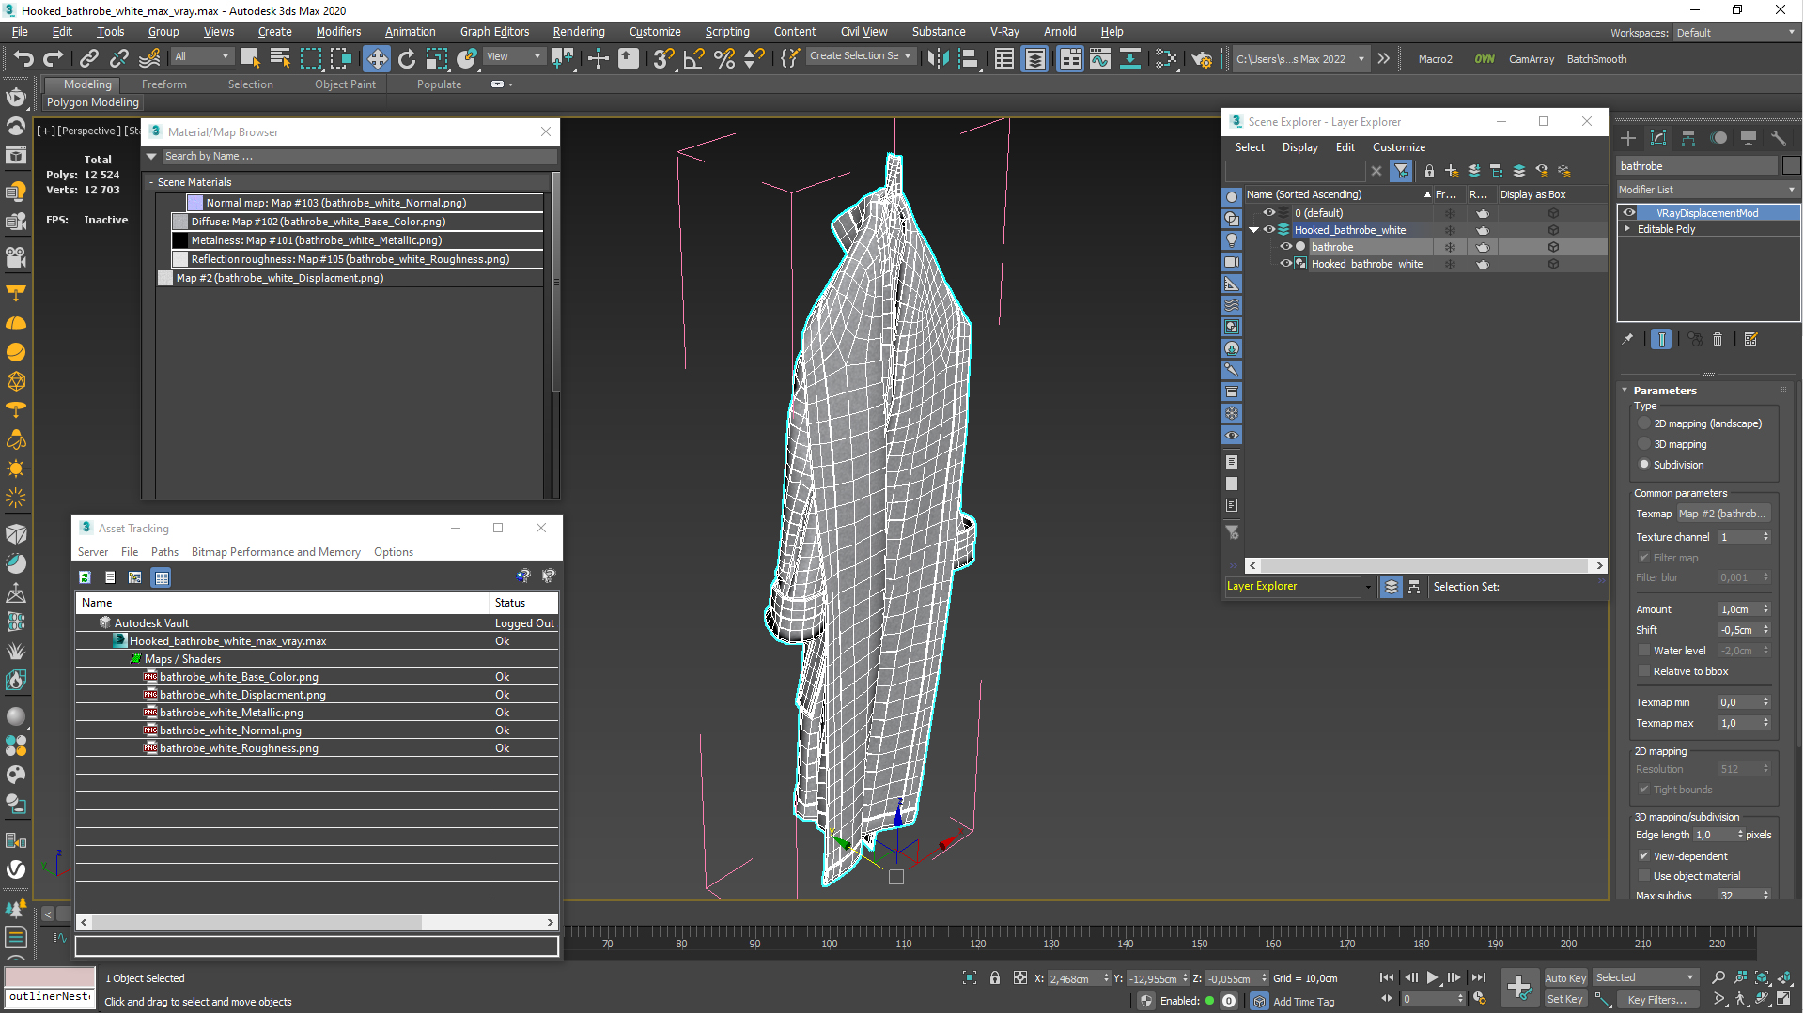The image size is (1804, 1014).
Task: Open the Graph Editors menu
Action: (494, 32)
